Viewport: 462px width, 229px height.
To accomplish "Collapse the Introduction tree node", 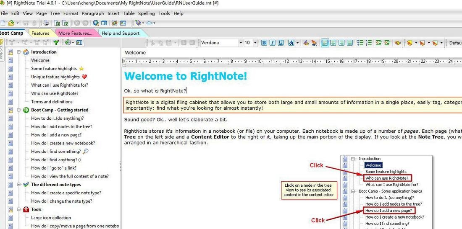I will point(18,52).
